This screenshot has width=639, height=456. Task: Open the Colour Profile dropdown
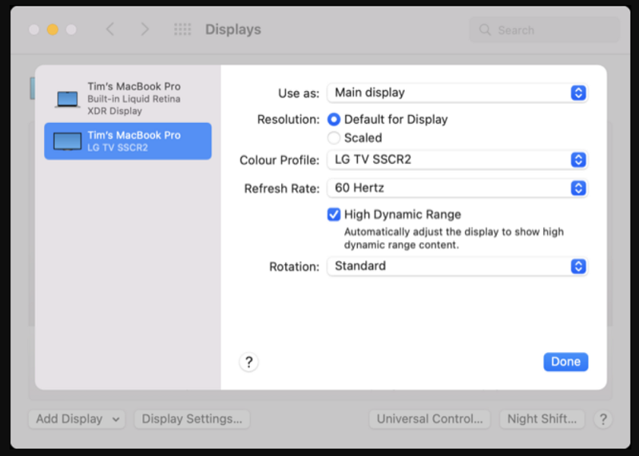coord(457,160)
